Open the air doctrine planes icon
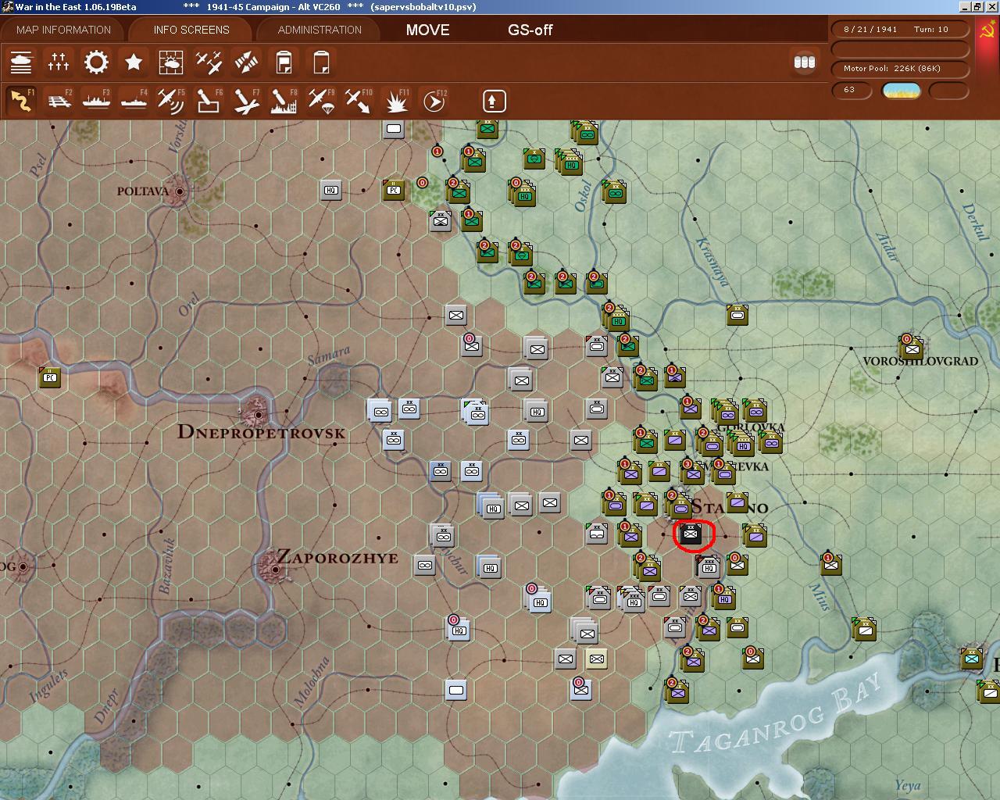The height and width of the screenshot is (800, 1000). pos(209,62)
